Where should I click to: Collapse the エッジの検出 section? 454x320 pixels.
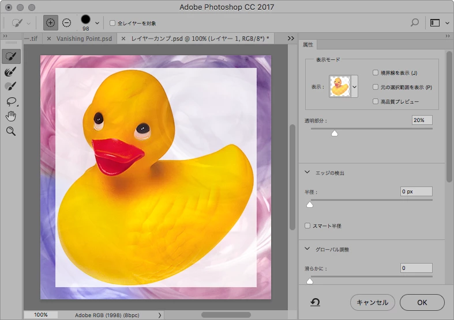(307, 172)
